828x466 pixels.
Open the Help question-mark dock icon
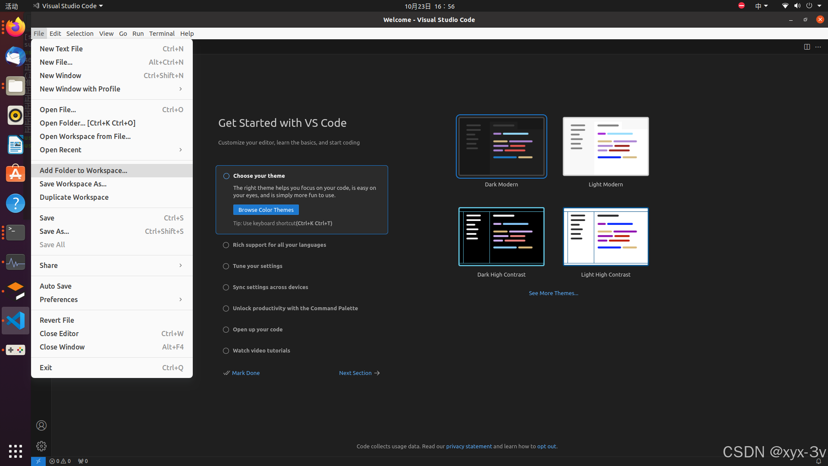(16, 203)
